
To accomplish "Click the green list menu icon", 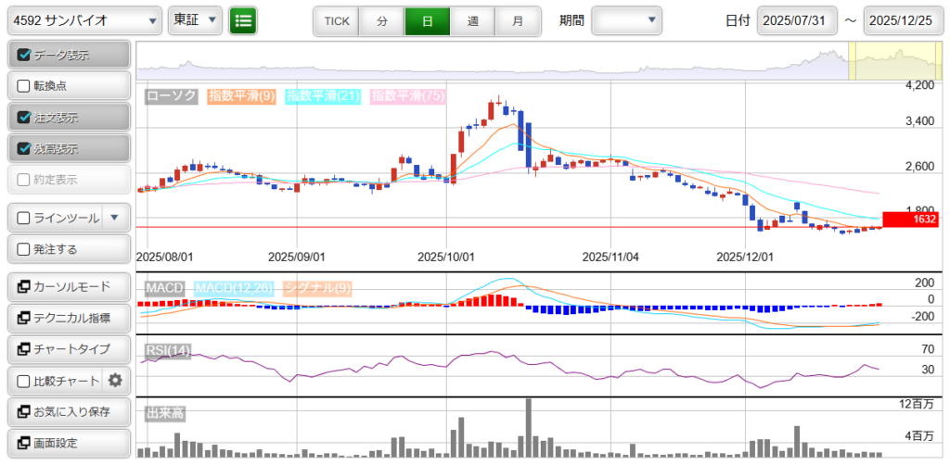I will (243, 20).
